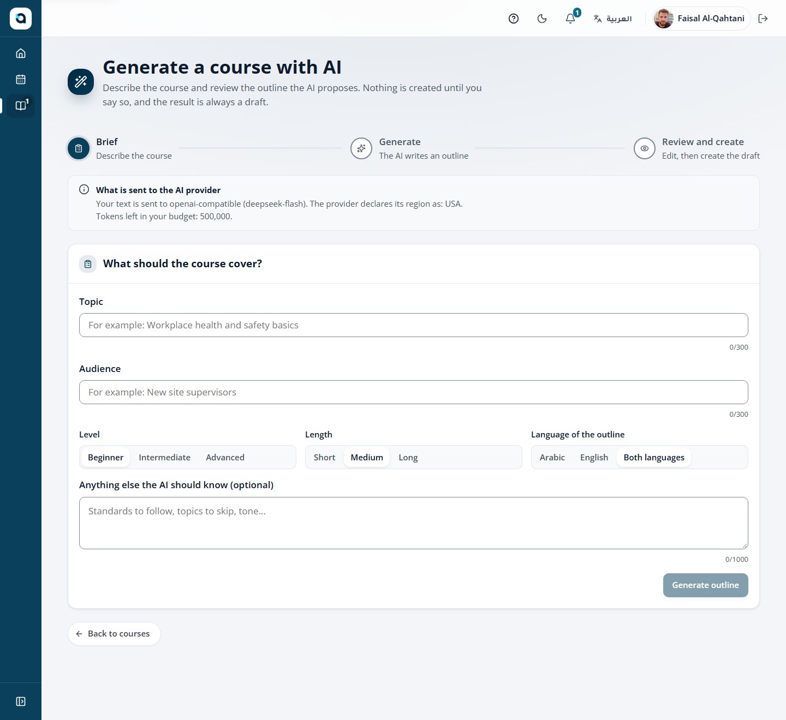Open the Home page from the sidebar
This screenshot has width=786, height=720.
[21, 53]
